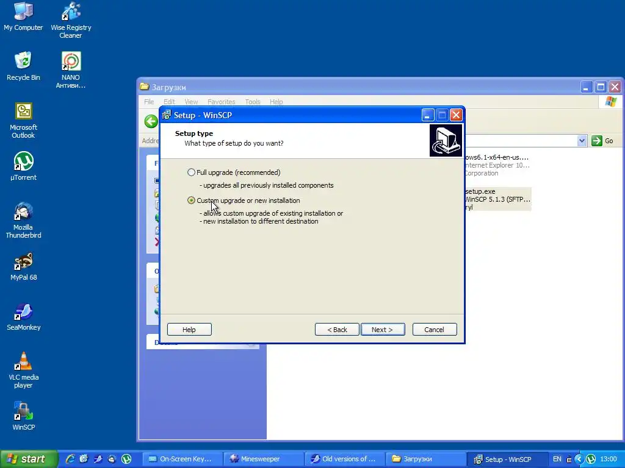Open View menu in Загрузки window
Screen dimensions: 625x468
pyautogui.click(x=191, y=102)
